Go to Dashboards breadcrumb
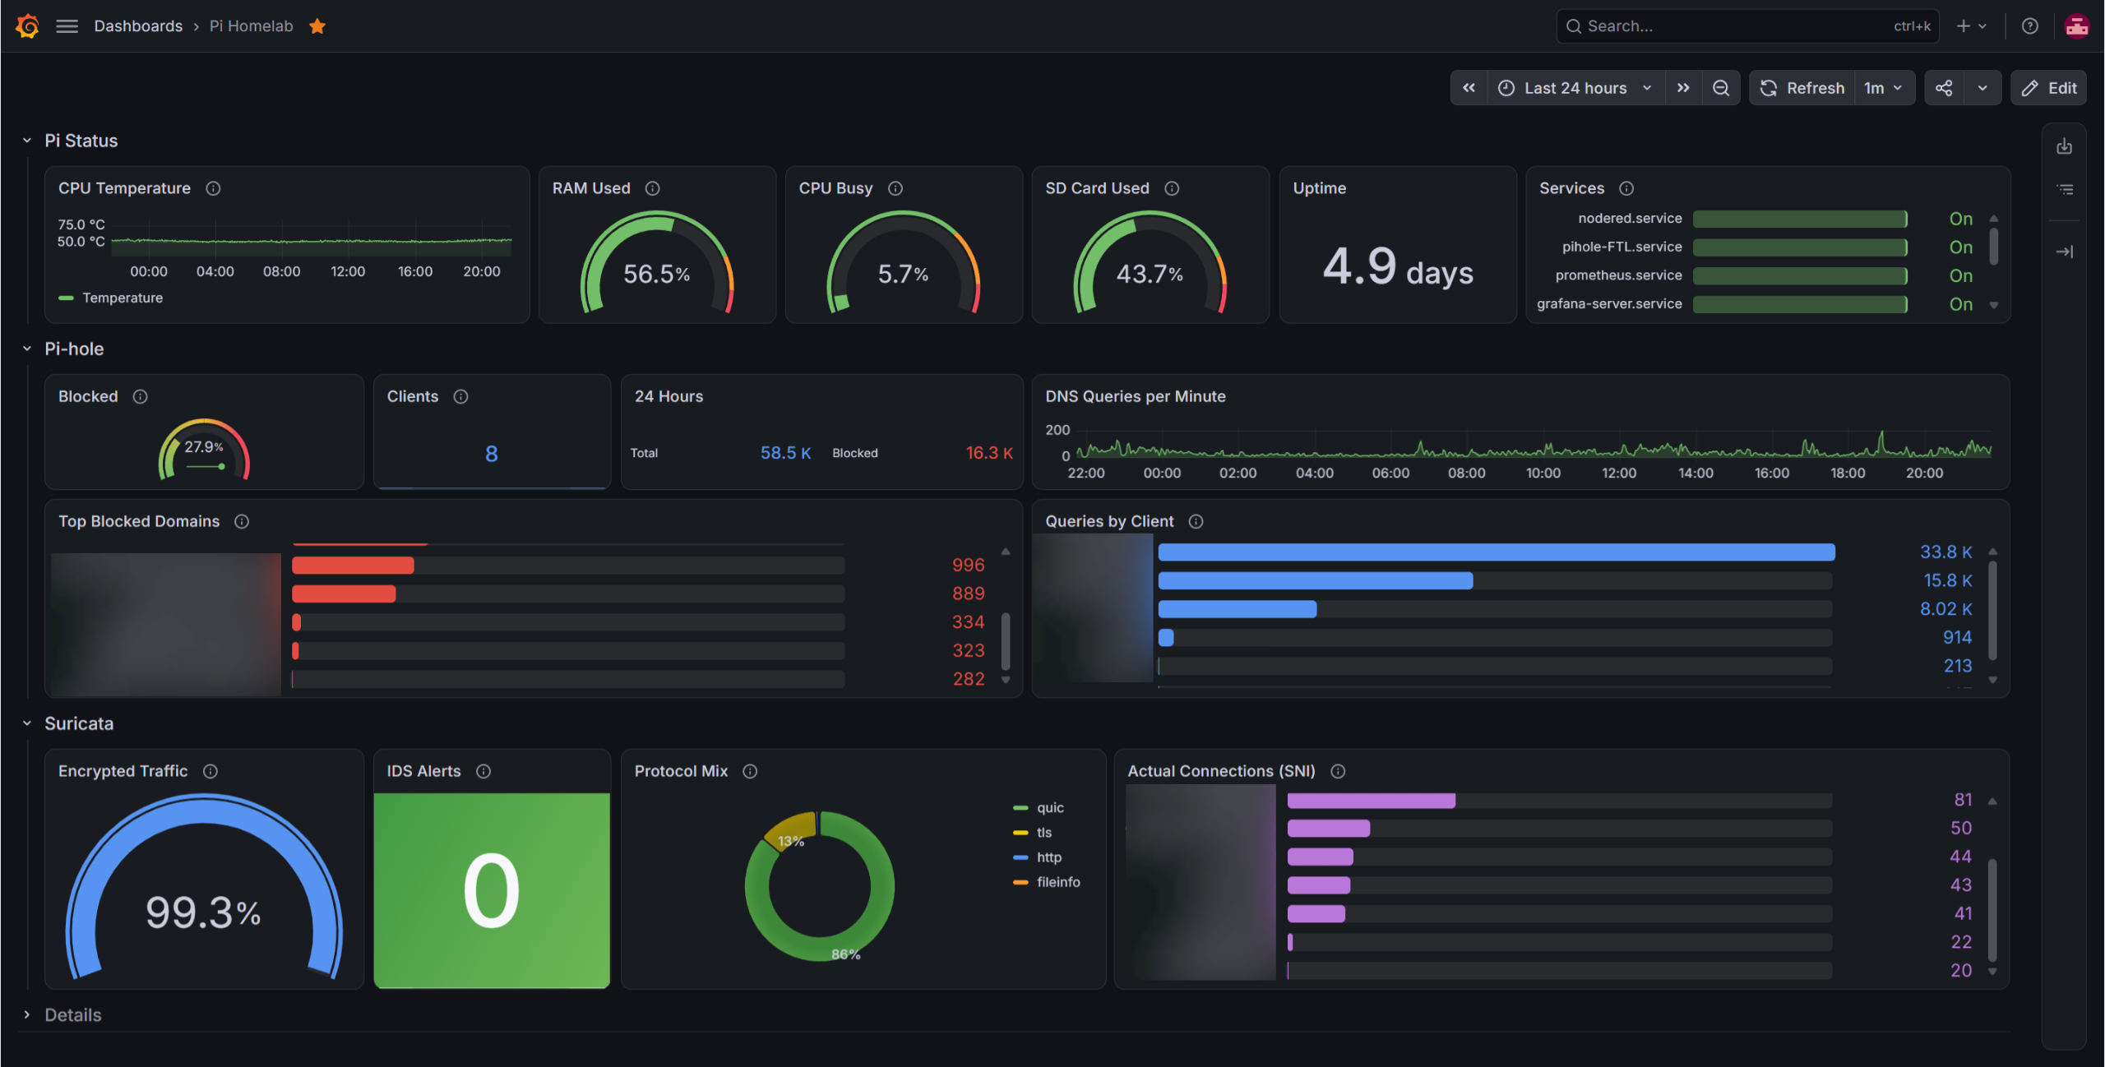 pos(138,26)
